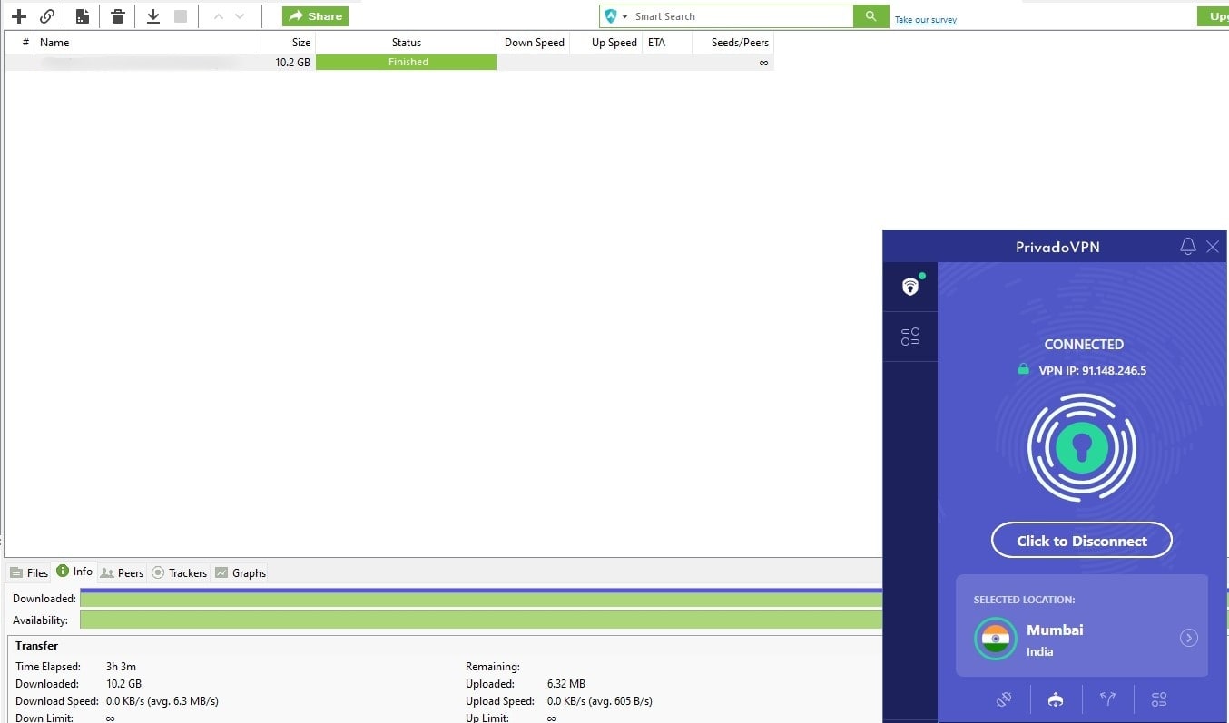This screenshot has height=723, width=1229.
Task: Switch to the Trackers tab
Action: coord(180,572)
